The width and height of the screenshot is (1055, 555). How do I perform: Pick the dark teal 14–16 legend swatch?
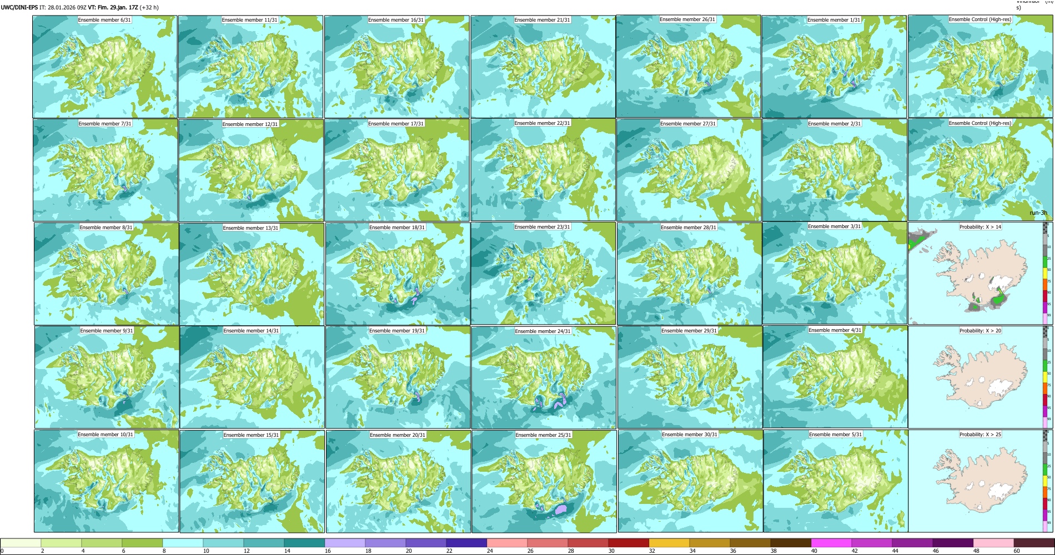(x=304, y=543)
